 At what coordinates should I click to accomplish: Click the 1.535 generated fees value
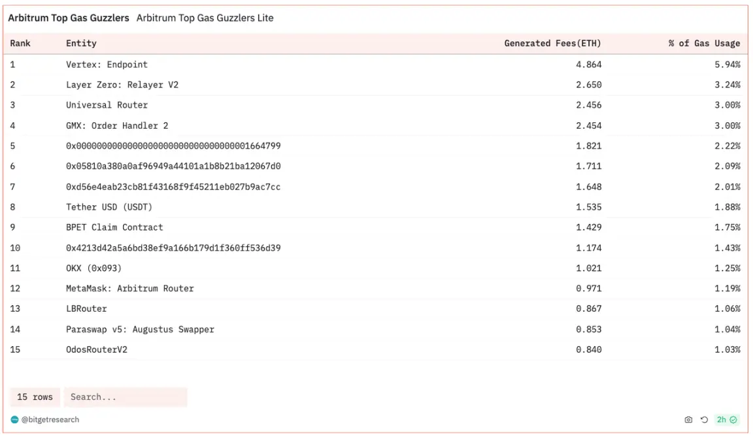point(589,207)
